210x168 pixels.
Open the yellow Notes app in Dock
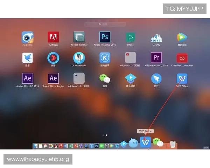[41, 146]
